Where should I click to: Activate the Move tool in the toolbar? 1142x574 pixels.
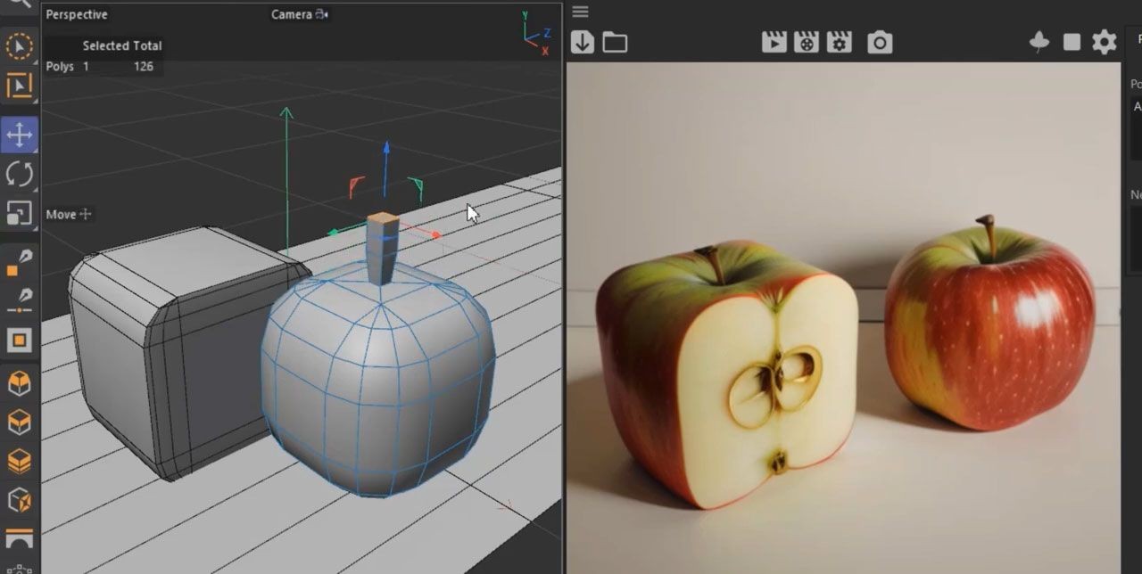[19, 135]
